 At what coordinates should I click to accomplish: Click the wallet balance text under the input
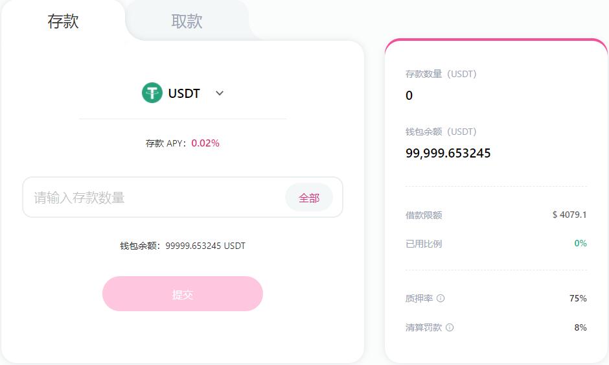pos(183,246)
